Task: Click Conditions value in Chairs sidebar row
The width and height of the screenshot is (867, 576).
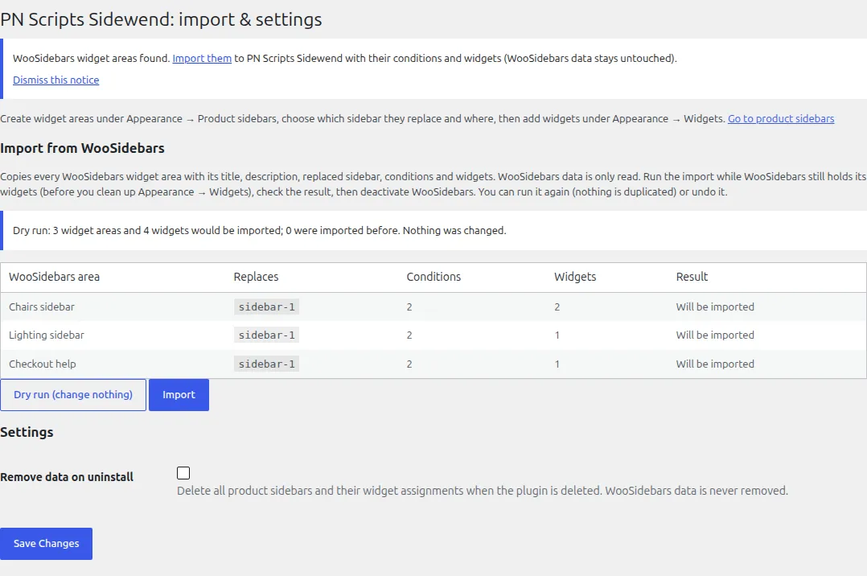Action: (x=409, y=307)
